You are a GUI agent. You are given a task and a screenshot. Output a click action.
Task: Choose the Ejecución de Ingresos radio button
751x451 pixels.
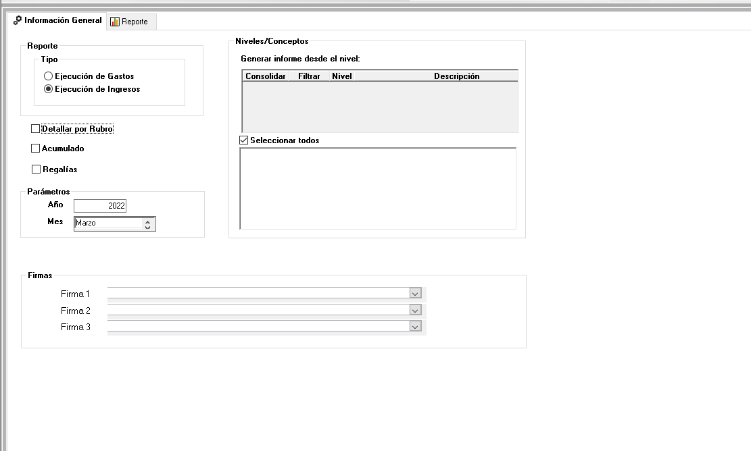click(48, 89)
